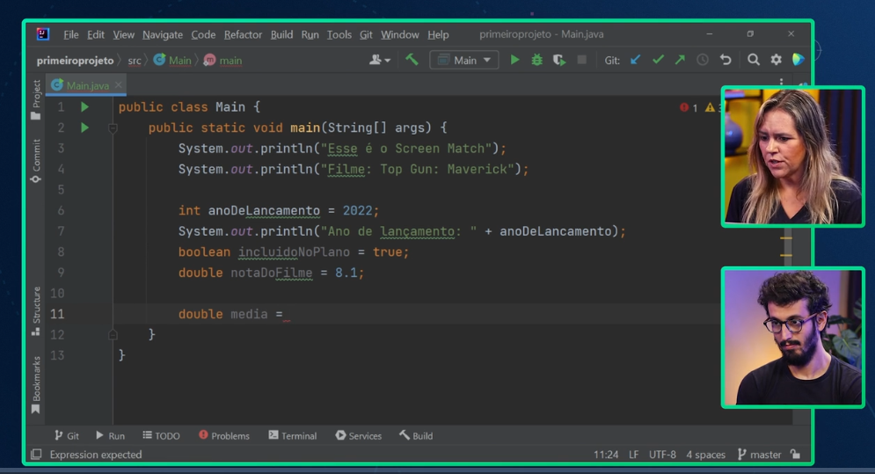
Task: Open the master branch selector
Action: coord(759,455)
